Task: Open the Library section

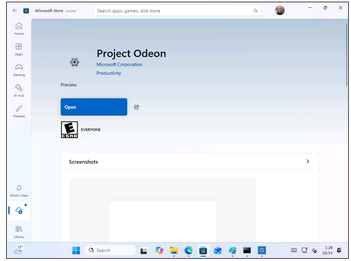Action: point(19,232)
